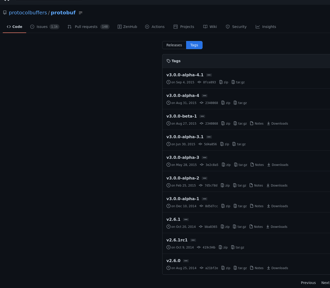Open tag v3.0.0-beta-1

pos(182,116)
